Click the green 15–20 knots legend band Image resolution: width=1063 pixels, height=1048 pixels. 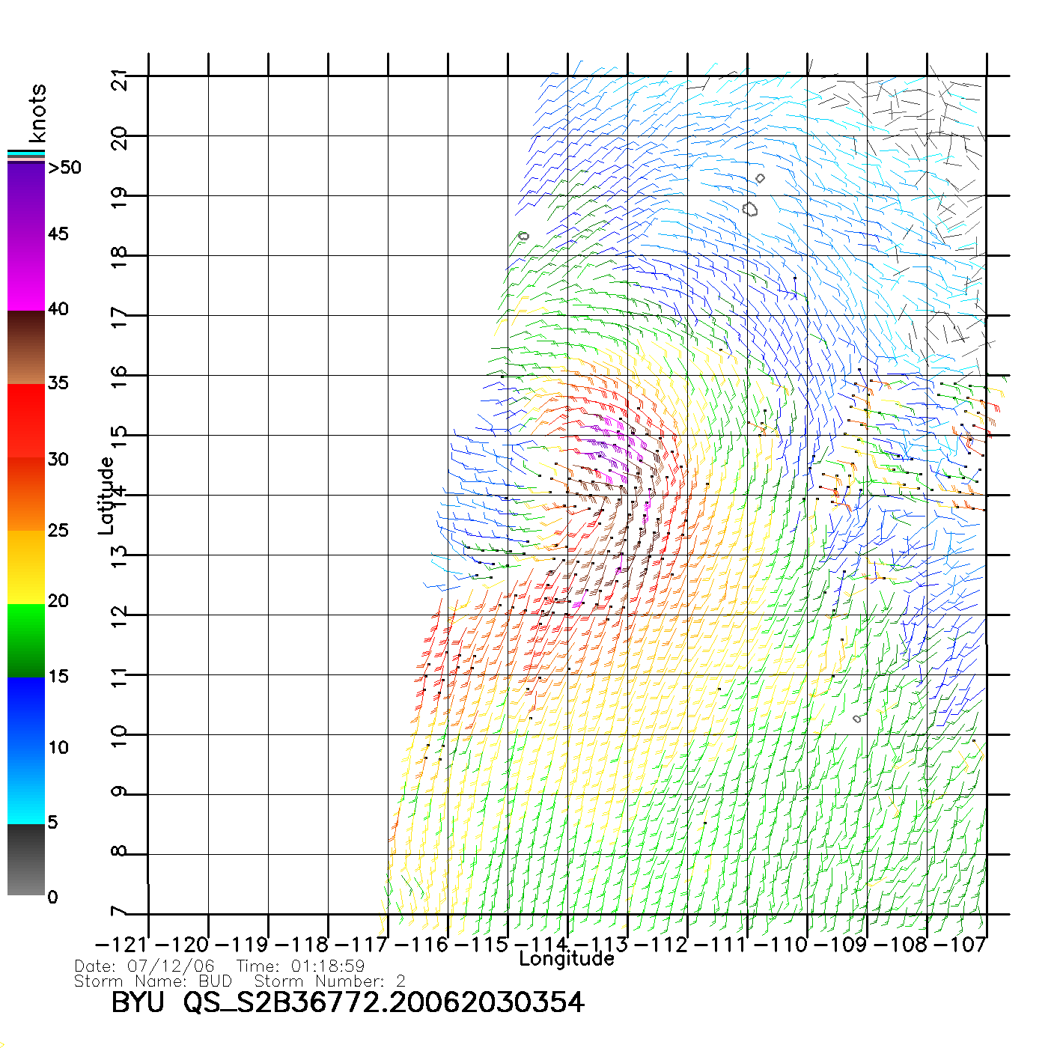point(25,640)
